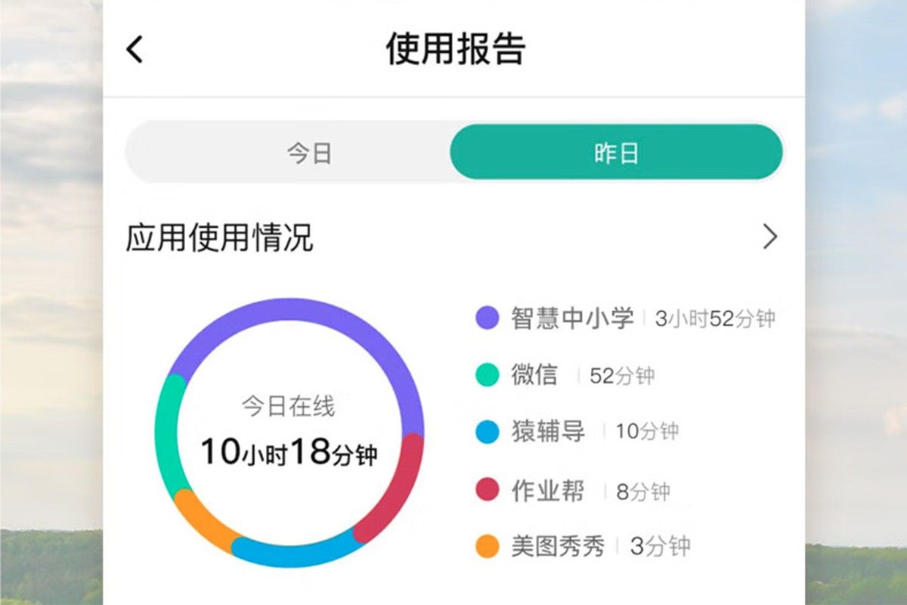
Task: Open the 微信 usage entry
Action: tap(565, 375)
